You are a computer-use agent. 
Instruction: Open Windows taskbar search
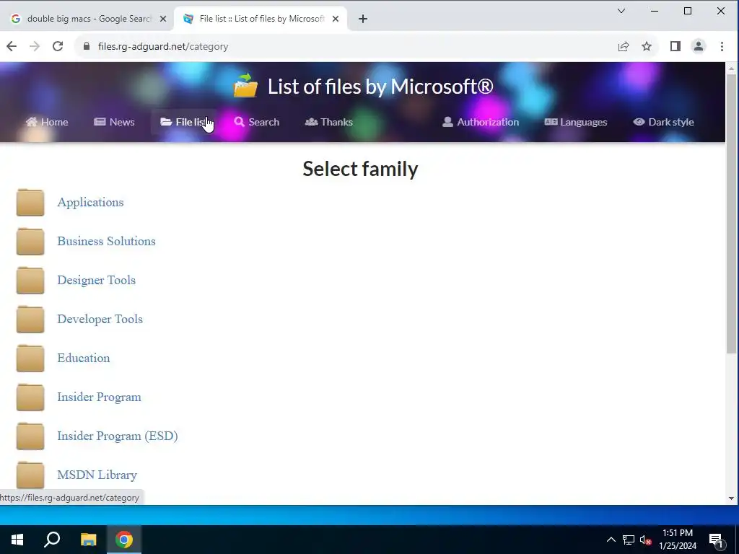(52, 540)
